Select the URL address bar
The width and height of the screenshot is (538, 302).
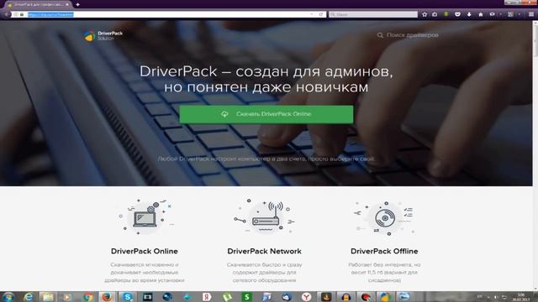pyautogui.click(x=168, y=14)
